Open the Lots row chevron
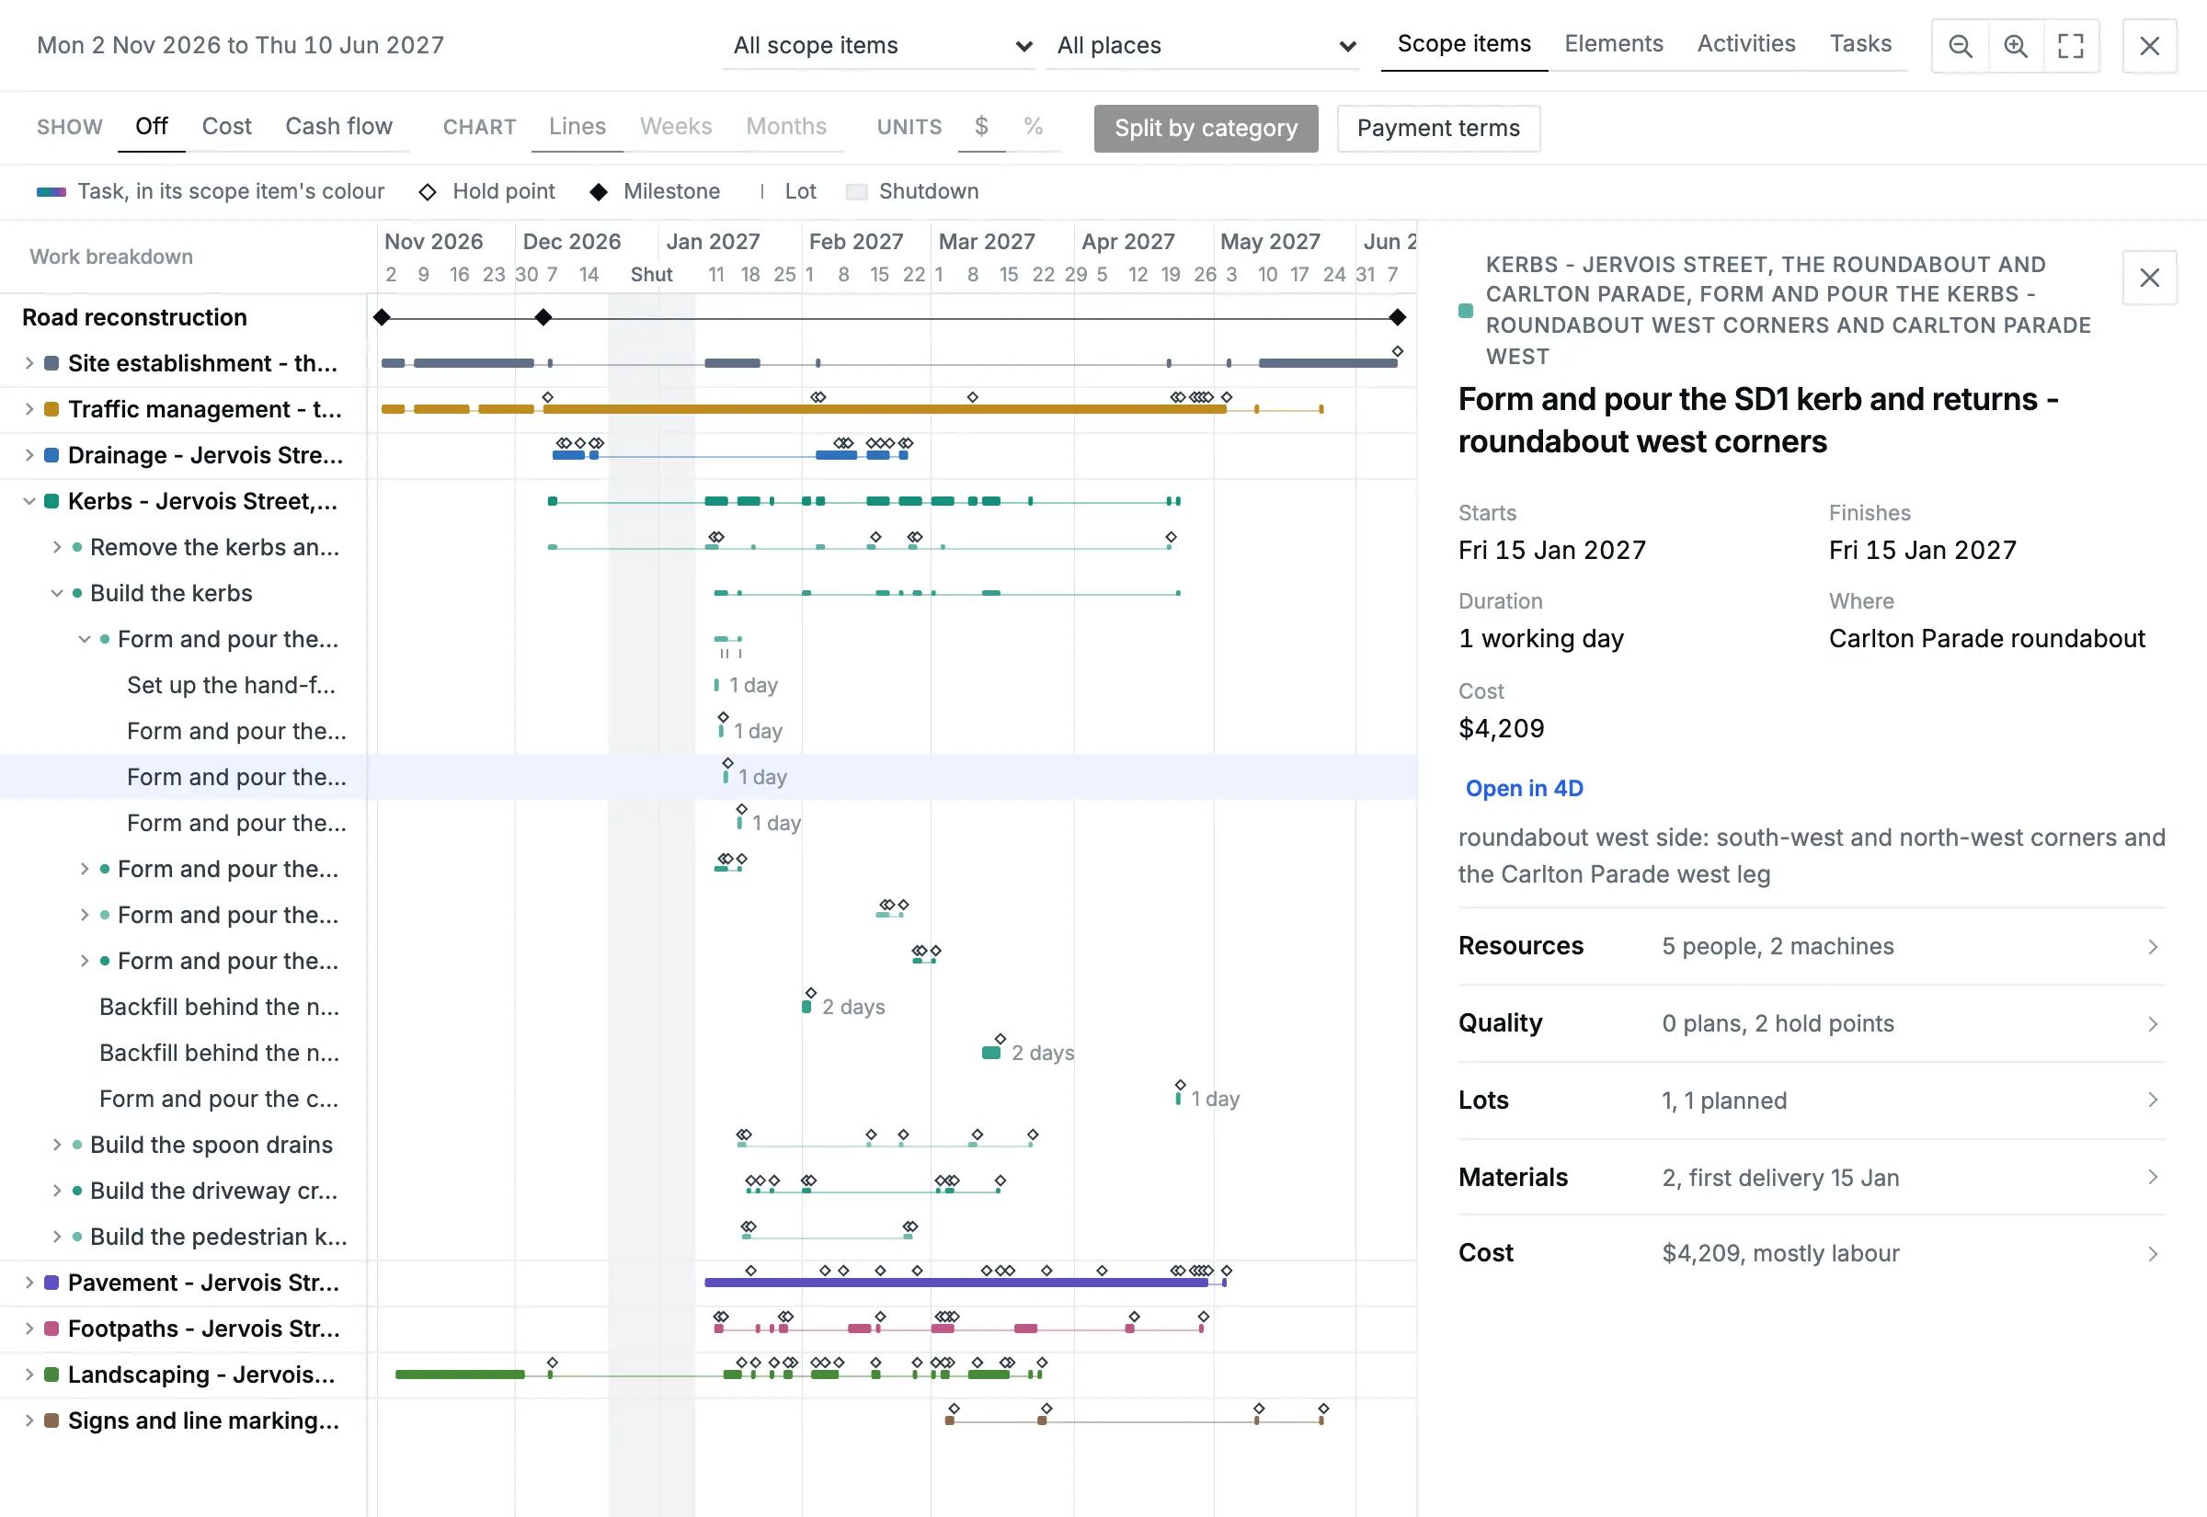This screenshot has height=1517, width=2207. [x=2153, y=1101]
